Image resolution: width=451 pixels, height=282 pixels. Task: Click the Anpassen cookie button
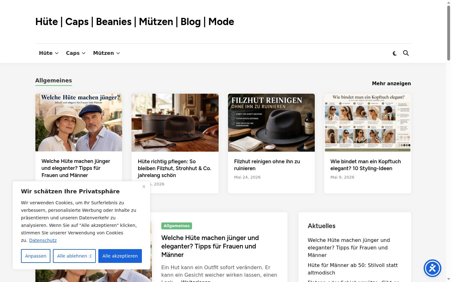pos(36,256)
